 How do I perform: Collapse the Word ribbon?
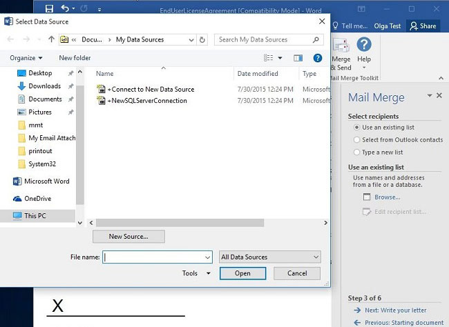click(x=441, y=78)
